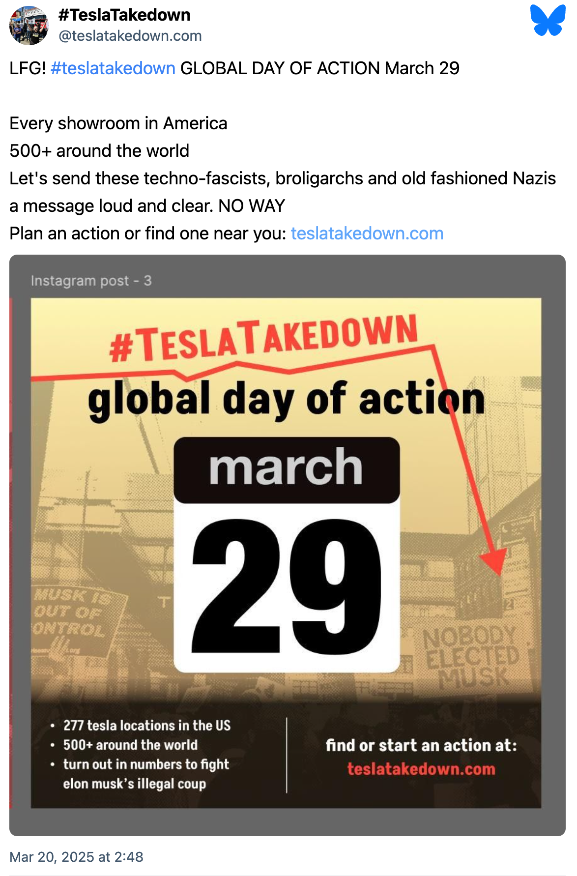
Task: Open the teslatakedown.com link in the post text
Action: coord(367,234)
